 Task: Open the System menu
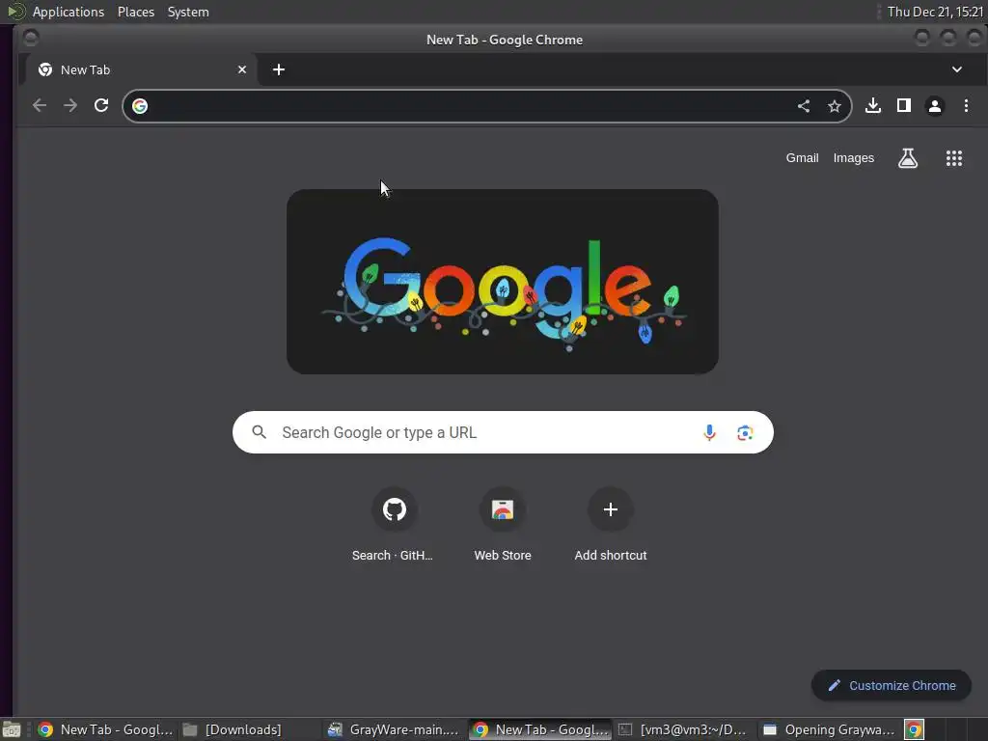(x=188, y=12)
